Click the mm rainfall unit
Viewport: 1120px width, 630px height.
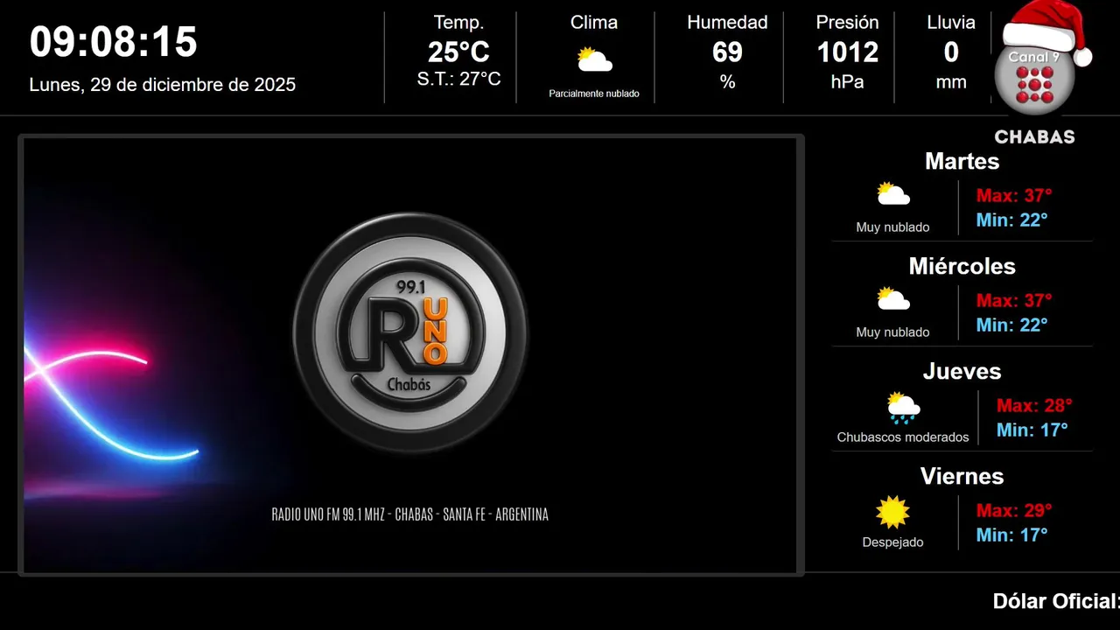pos(951,83)
